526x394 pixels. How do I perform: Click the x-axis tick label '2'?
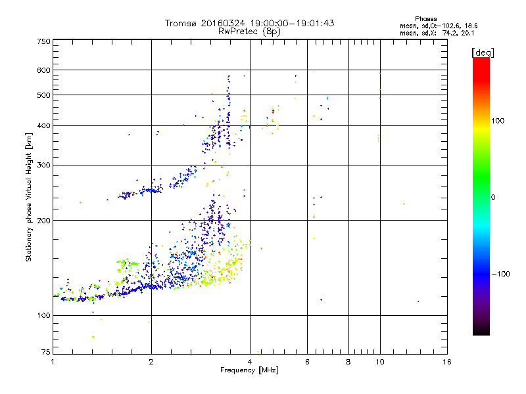click(151, 362)
